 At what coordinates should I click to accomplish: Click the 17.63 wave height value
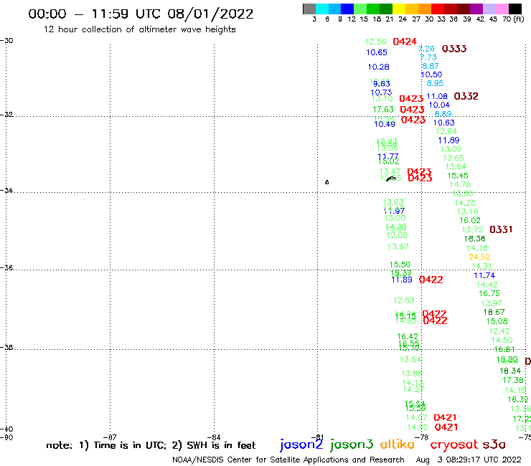(x=383, y=110)
